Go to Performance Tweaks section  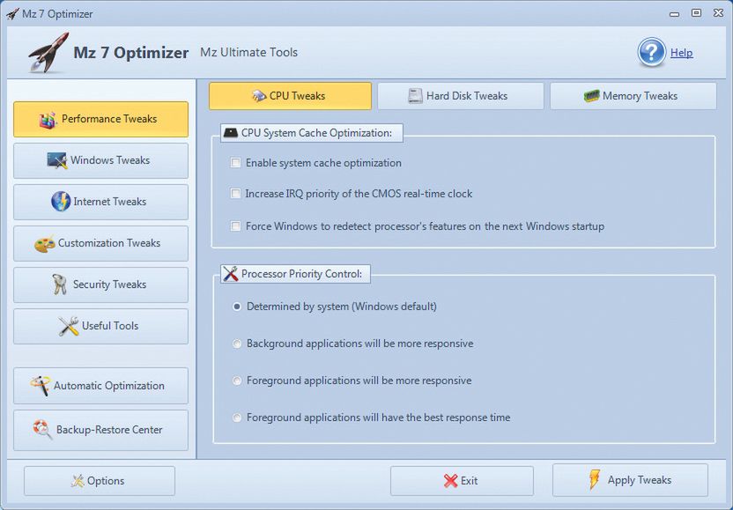click(101, 119)
